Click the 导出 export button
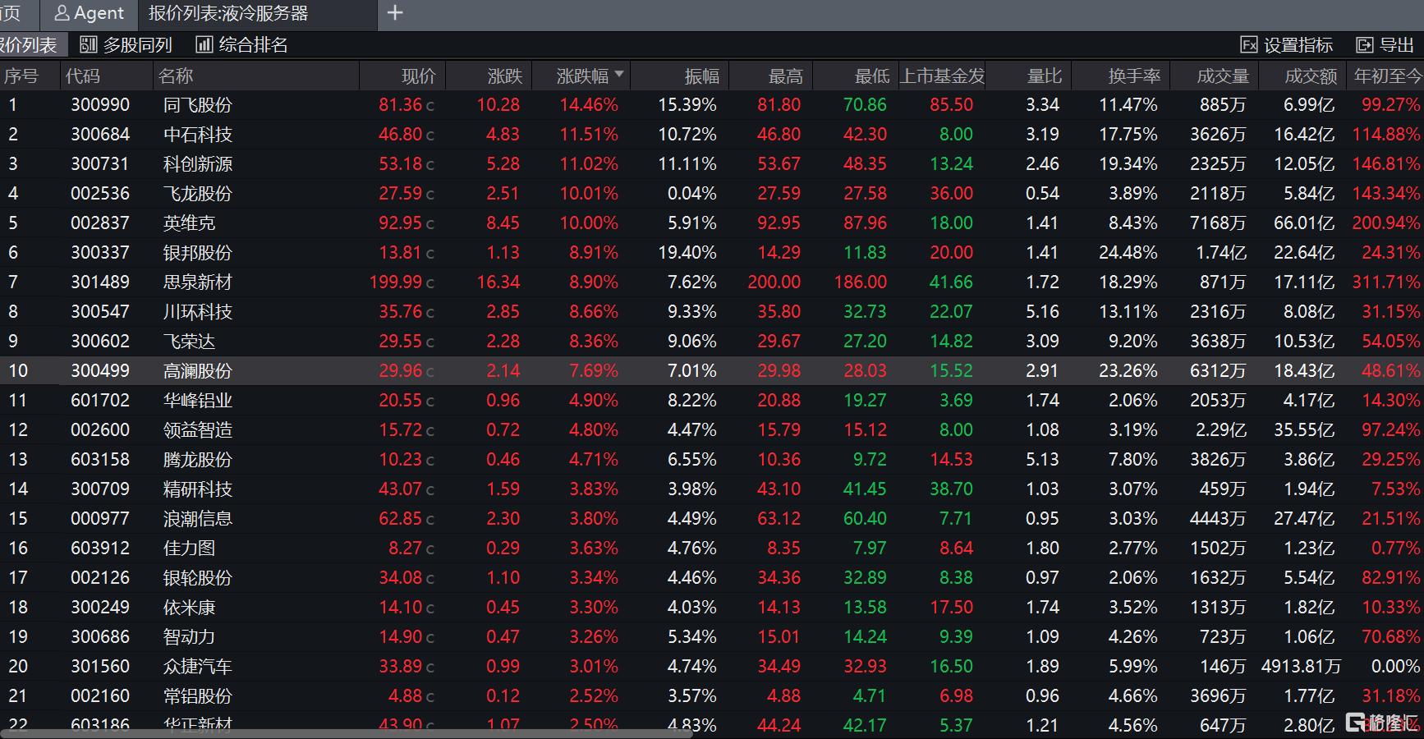This screenshot has height=739, width=1424. click(1385, 45)
